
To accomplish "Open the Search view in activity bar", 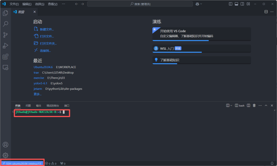I will click(5, 24).
